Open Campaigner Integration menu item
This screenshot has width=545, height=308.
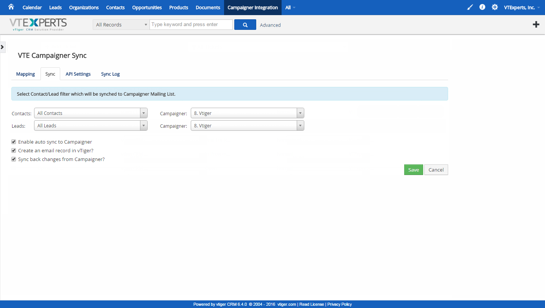pos(253,8)
